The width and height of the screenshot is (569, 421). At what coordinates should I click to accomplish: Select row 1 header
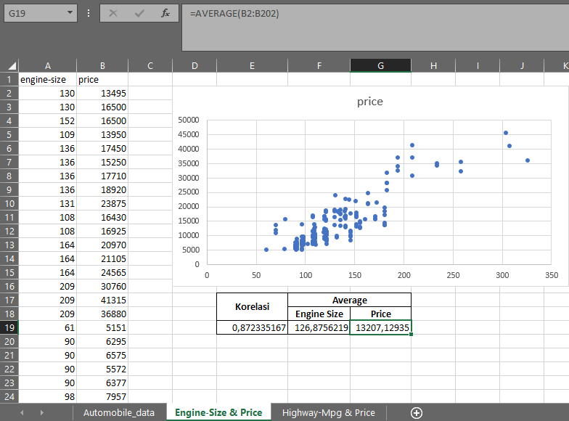point(9,80)
